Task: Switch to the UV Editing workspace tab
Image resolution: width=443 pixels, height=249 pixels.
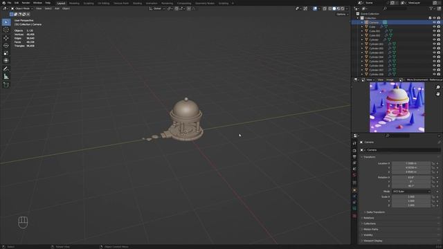Action: tap(103, 3)
